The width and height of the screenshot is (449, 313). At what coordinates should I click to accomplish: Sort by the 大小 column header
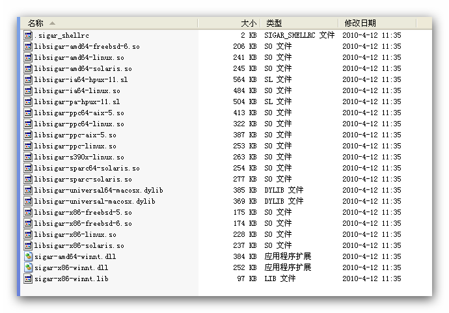pos(229,23)
